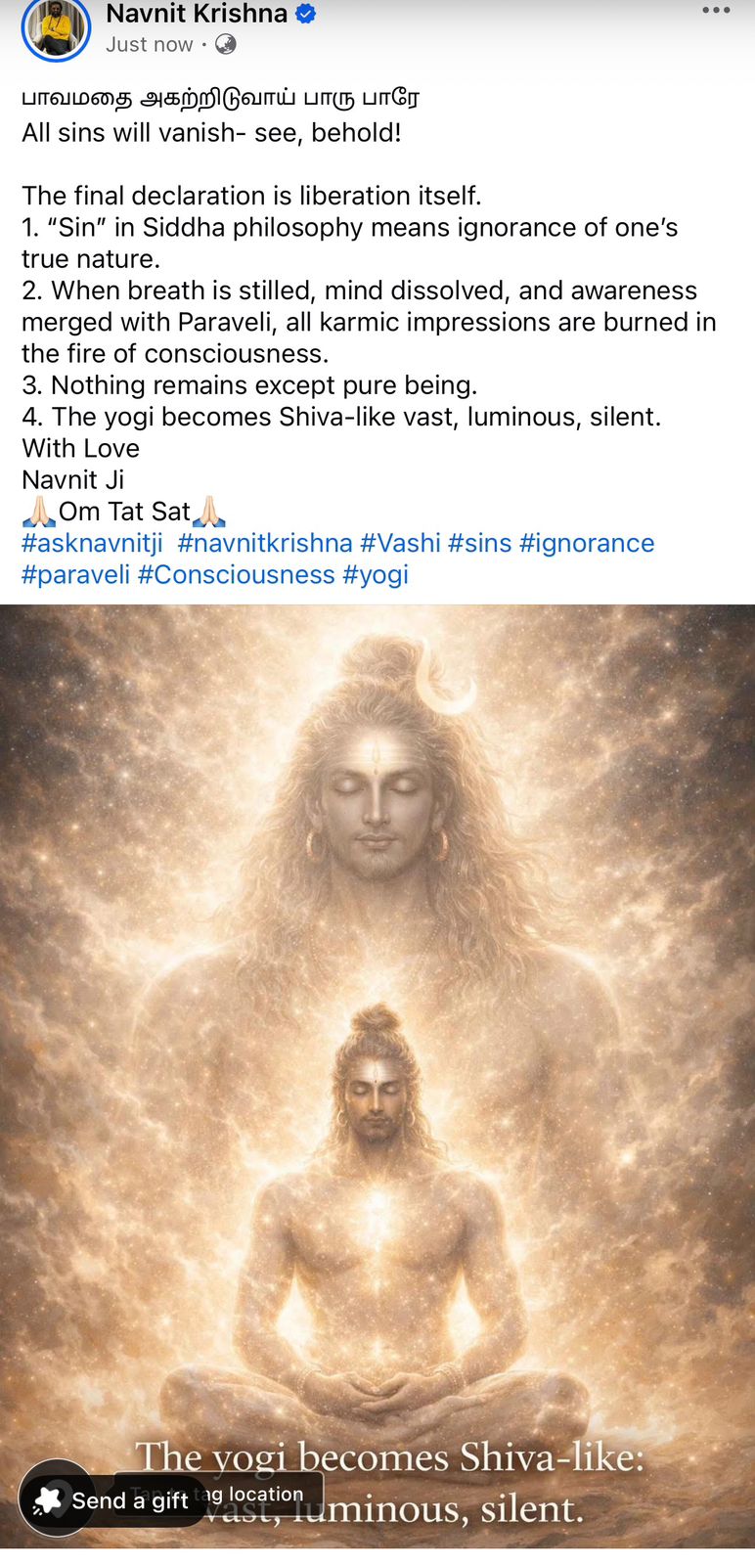Click the Just now timestamp
The width and height of the screenshot is (755, 1565).
coord(150,44)
